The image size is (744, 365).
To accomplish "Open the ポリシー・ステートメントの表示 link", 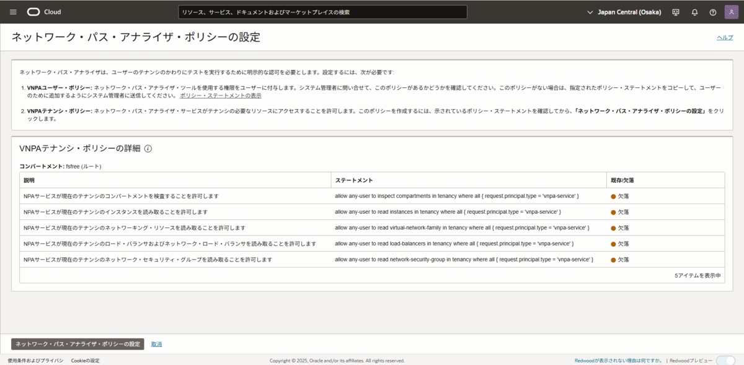I will point(221,95).
